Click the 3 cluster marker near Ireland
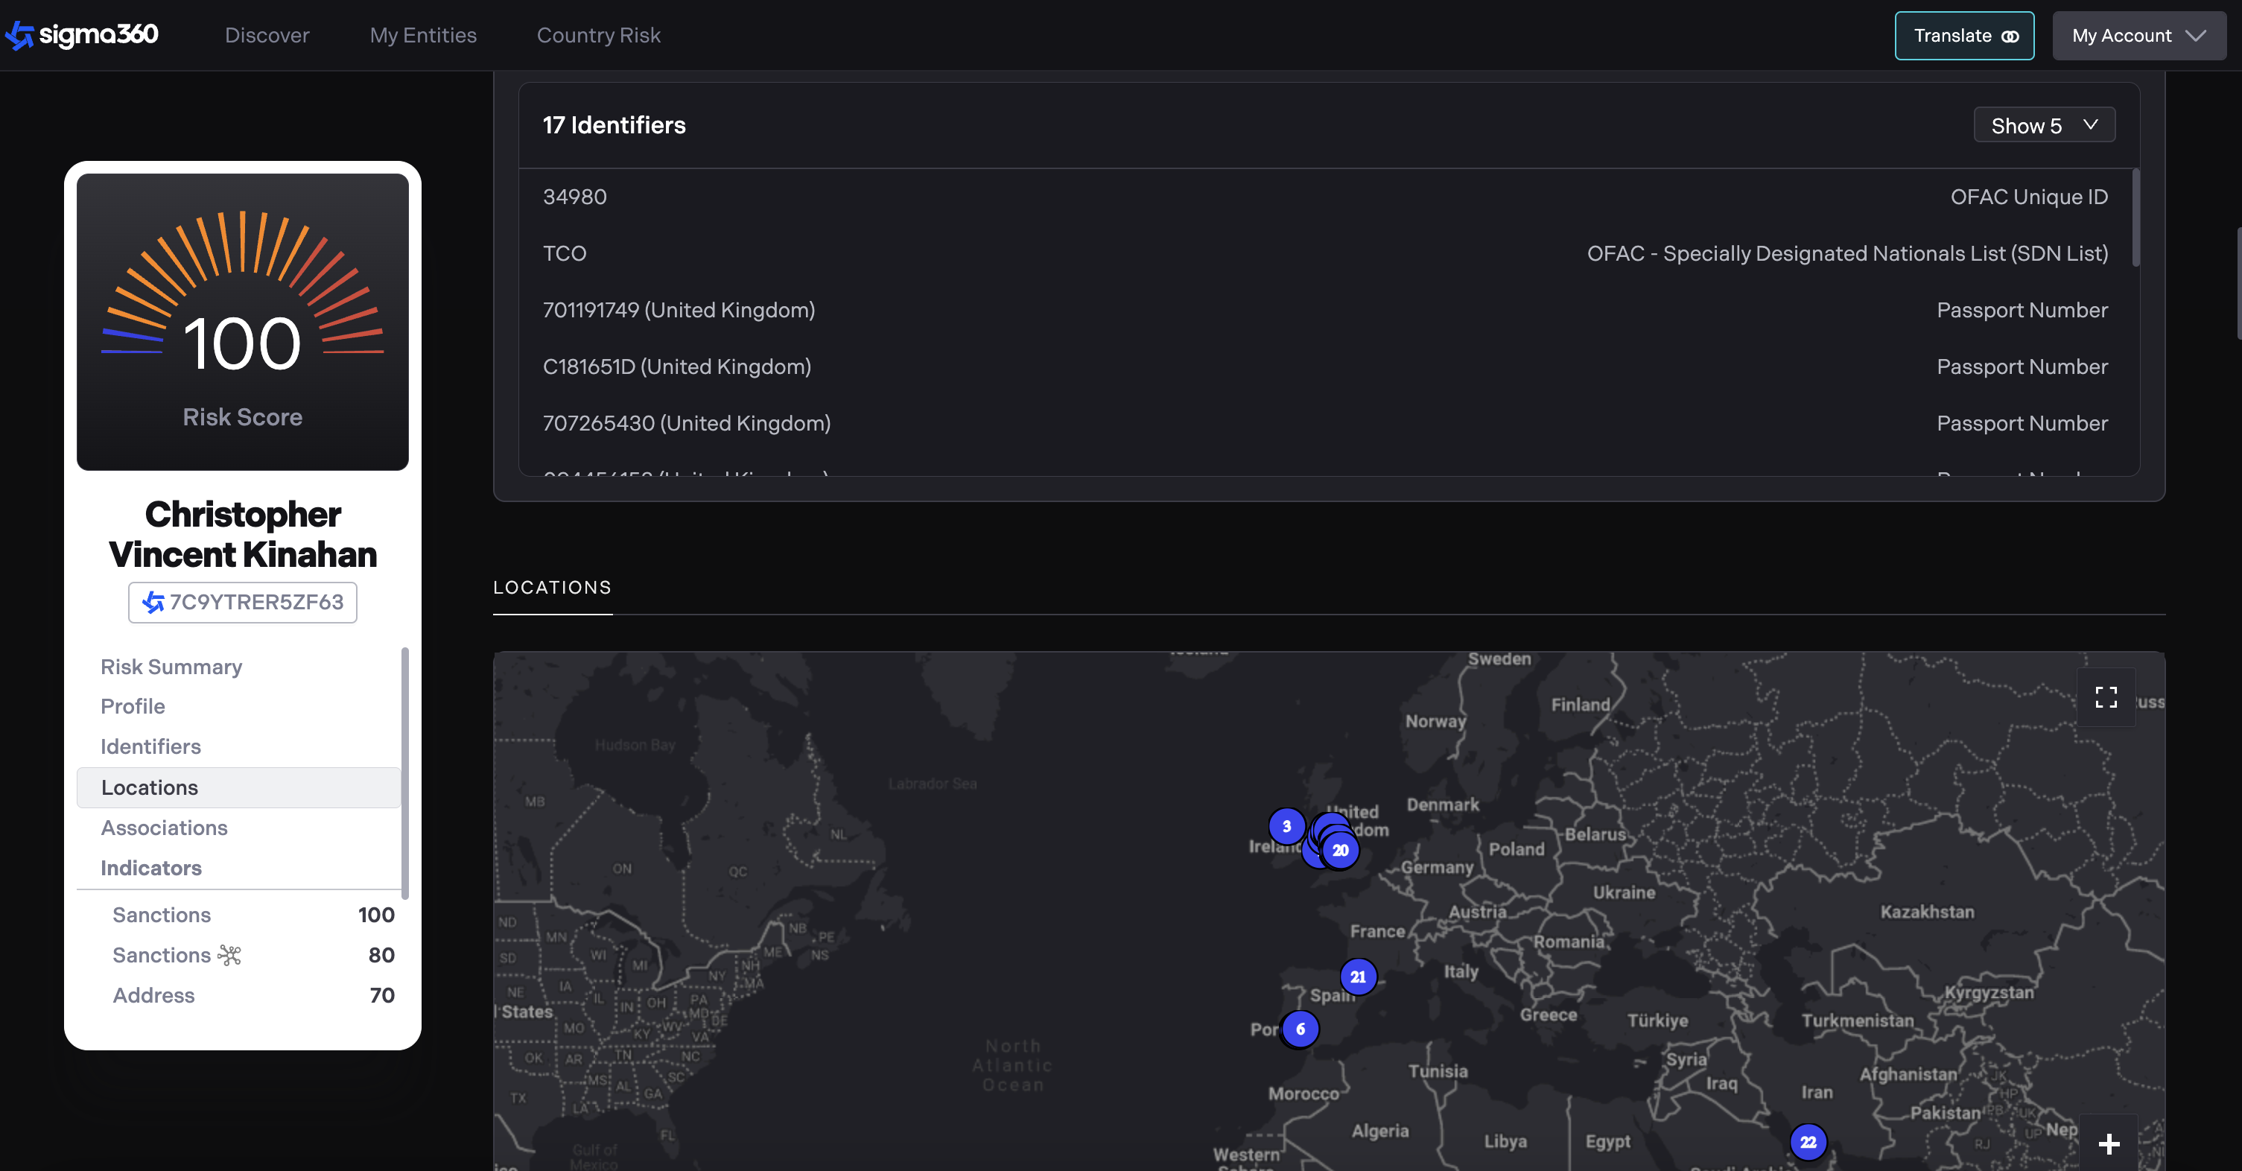 pyautogui.click(x=1286, y=826)
